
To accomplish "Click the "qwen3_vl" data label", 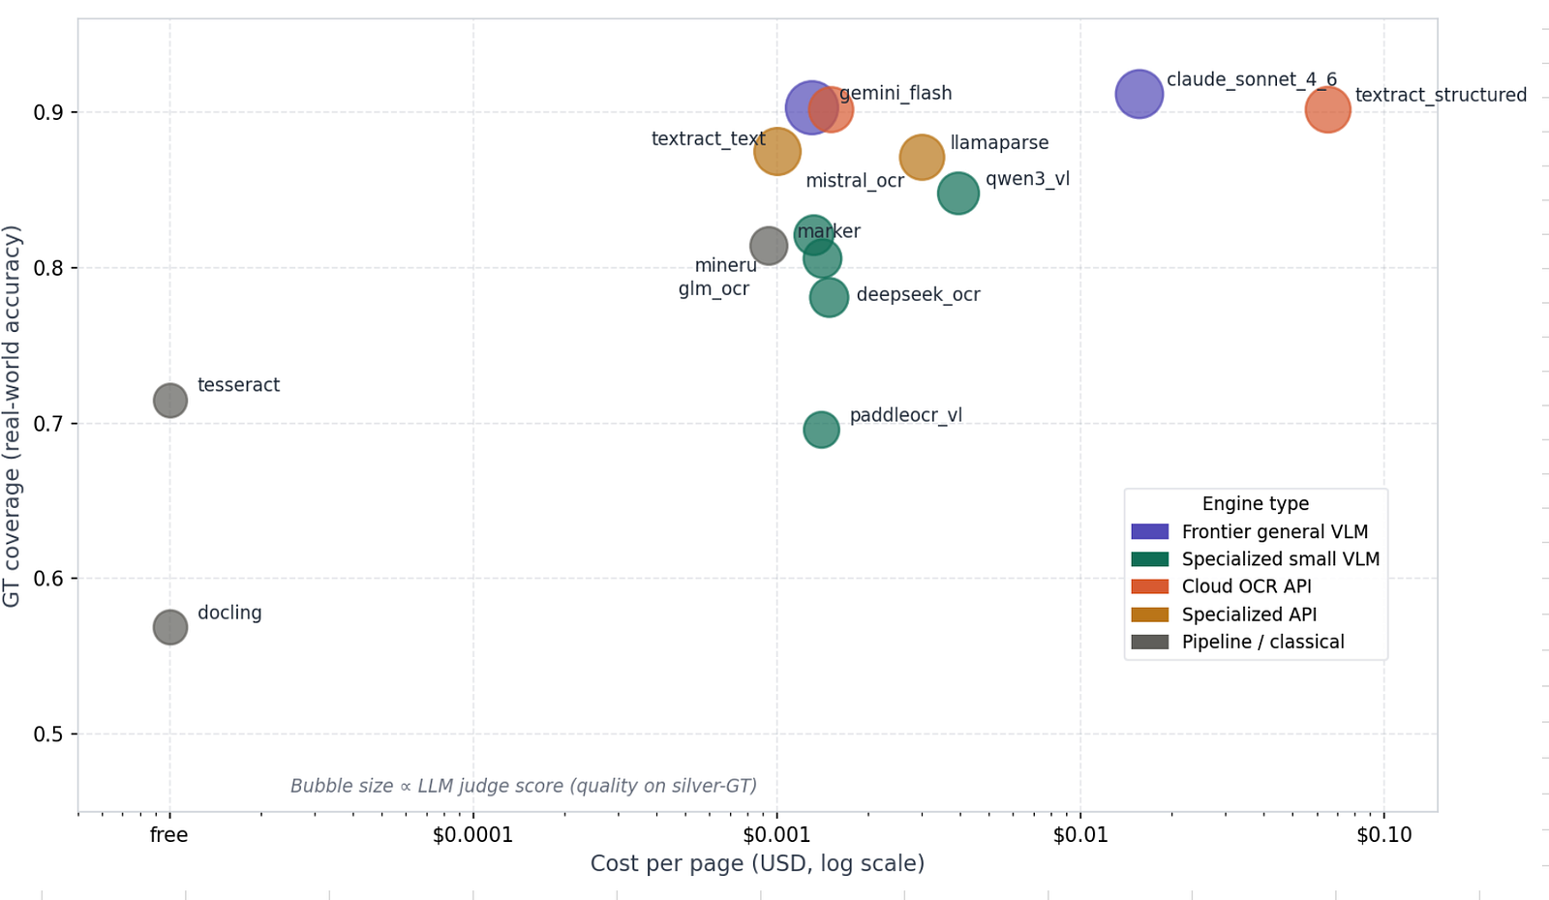I will tap(1027, 179).
